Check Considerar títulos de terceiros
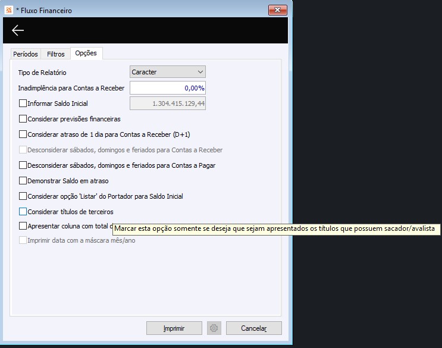The height and width of the screenshot is (348, 442). coord(23,212)
